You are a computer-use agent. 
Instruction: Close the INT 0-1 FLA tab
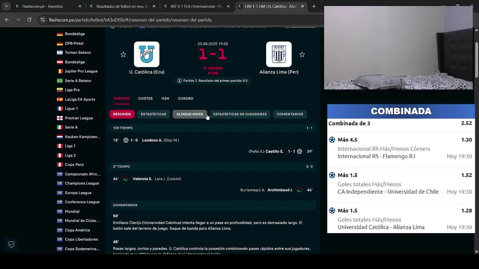click(x=228, y=6)
